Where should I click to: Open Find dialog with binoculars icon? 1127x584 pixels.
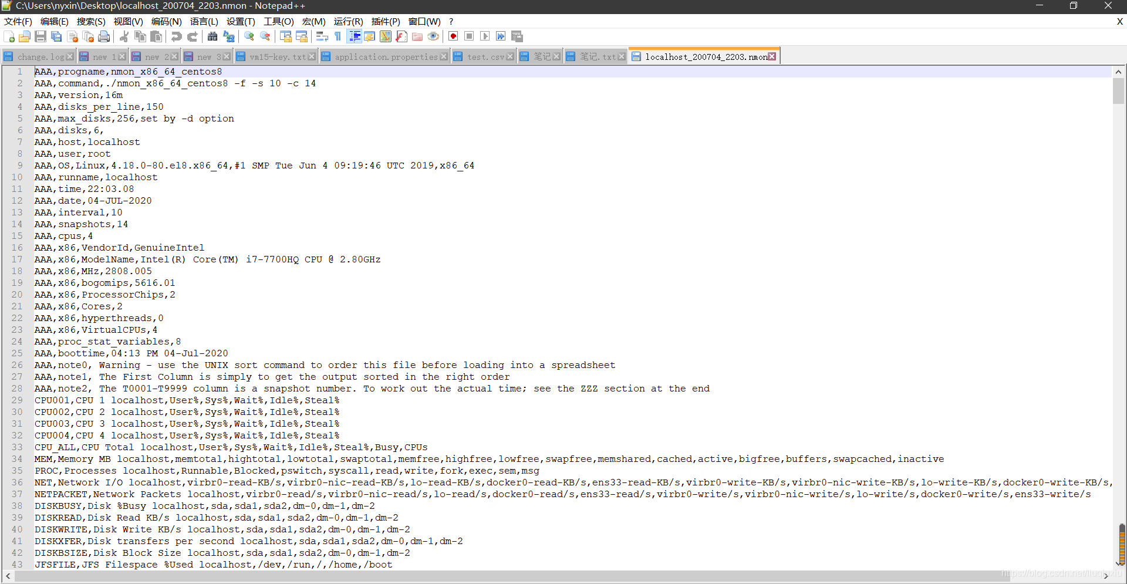click(x=212, y=36)
